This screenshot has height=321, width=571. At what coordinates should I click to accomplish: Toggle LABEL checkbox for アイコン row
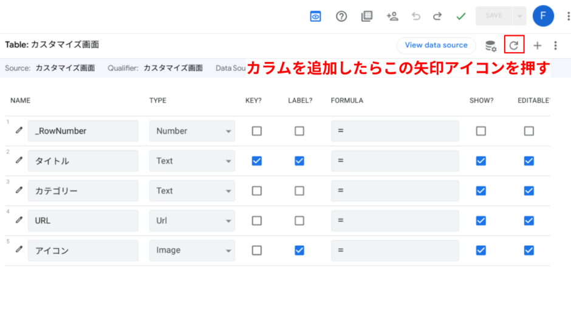point(299,250)
